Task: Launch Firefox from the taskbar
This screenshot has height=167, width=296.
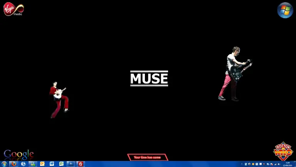Action: [x=14, y=164]
